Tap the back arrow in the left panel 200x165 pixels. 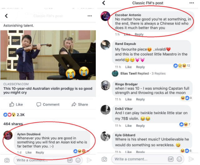tap(6, 16)
